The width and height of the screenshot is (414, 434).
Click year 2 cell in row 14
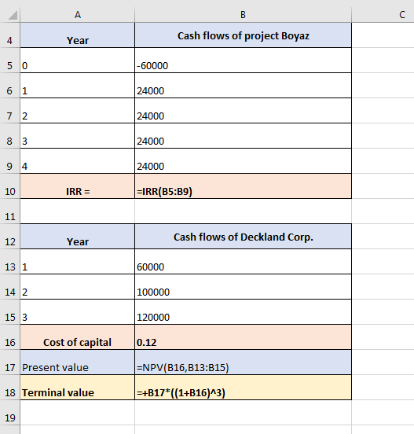tap(78, 287)
